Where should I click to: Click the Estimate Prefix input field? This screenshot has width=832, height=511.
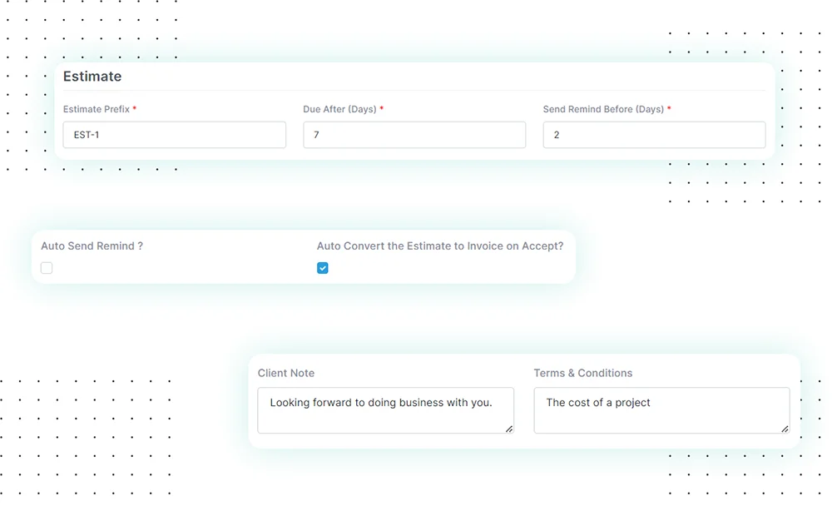pyautogui.click(x=174, y=135)
